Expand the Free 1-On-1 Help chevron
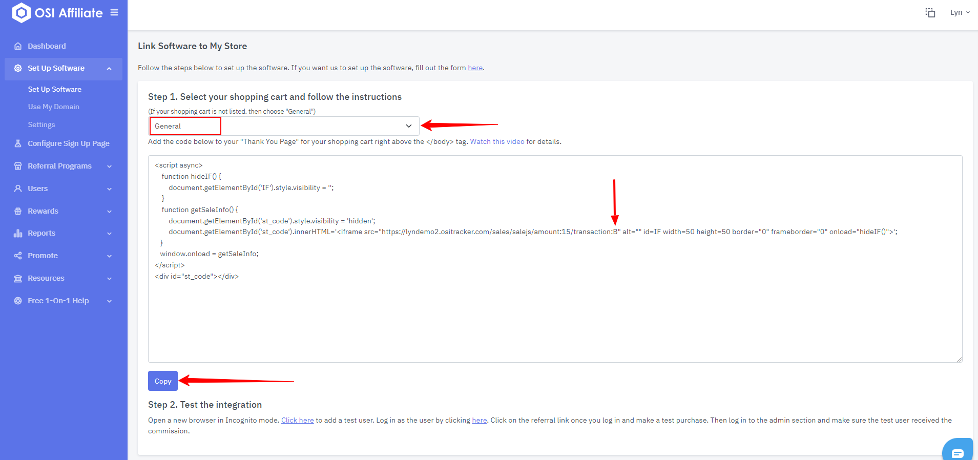The width and height of the screenshot is (978, 460). tap(109, 301)
